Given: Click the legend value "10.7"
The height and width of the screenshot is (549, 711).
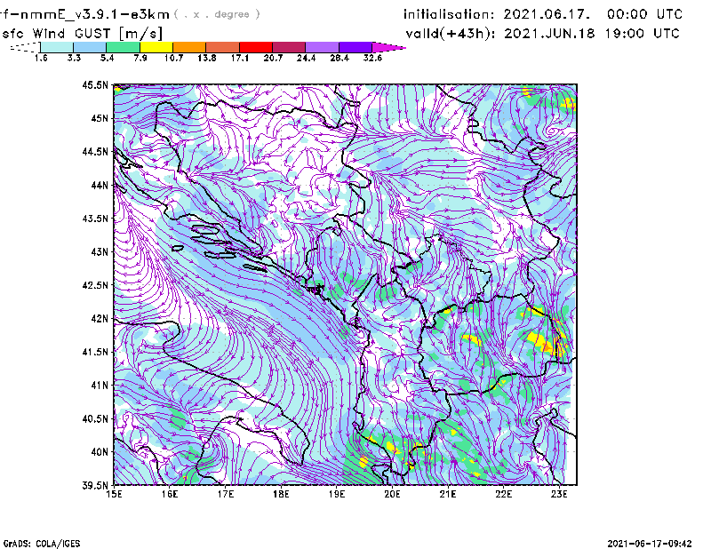Looking at the screenshot, I should tap(173, 58).
